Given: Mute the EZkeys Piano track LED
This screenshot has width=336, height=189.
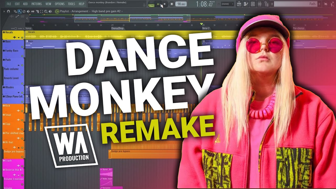Looking at the screenshot, I should coord(22,102).
